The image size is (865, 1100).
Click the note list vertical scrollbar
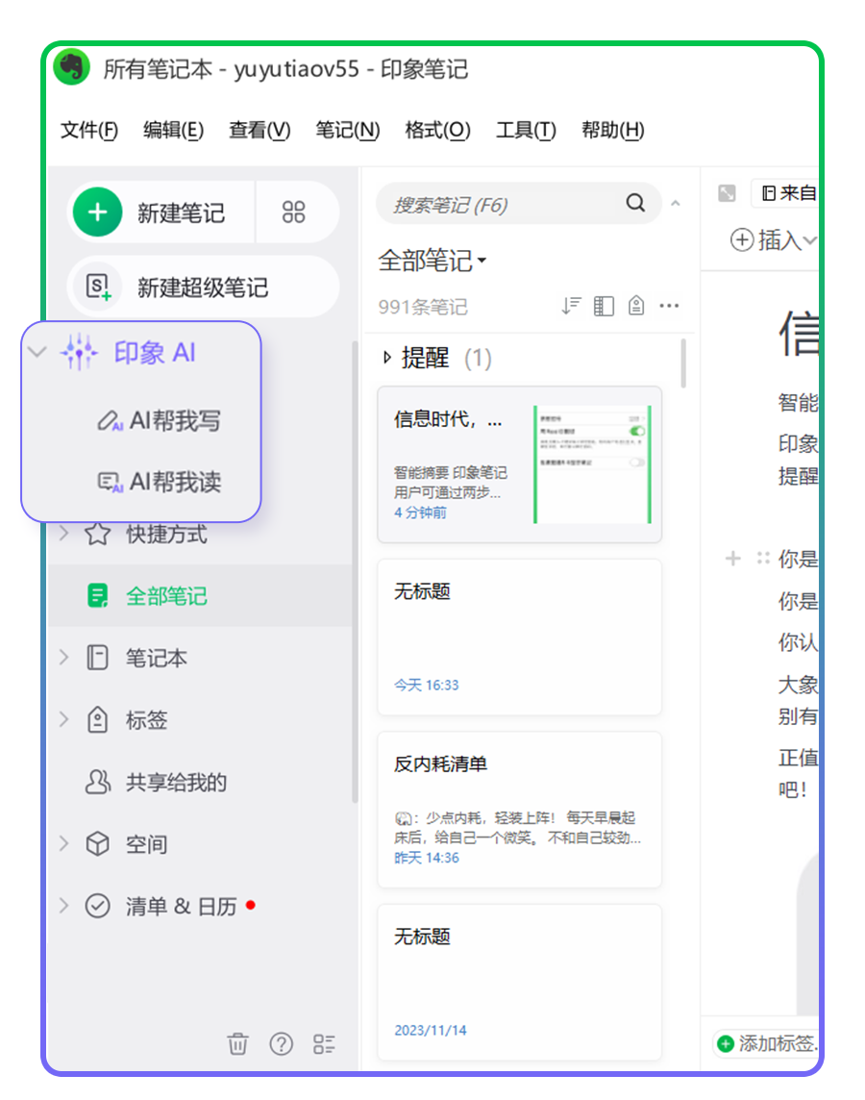[x=683, y=362]
